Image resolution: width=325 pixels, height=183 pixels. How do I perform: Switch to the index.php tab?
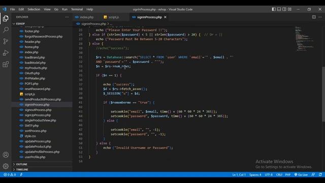click(x=87, y=17)
